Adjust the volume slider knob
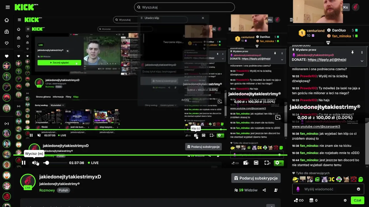This screenshot has height=207, width=369. [x=47, y=163]
